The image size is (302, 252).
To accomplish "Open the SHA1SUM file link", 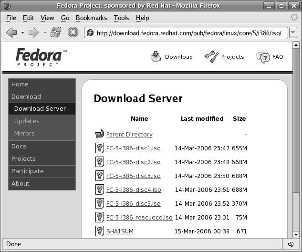I will coord(120,231).
